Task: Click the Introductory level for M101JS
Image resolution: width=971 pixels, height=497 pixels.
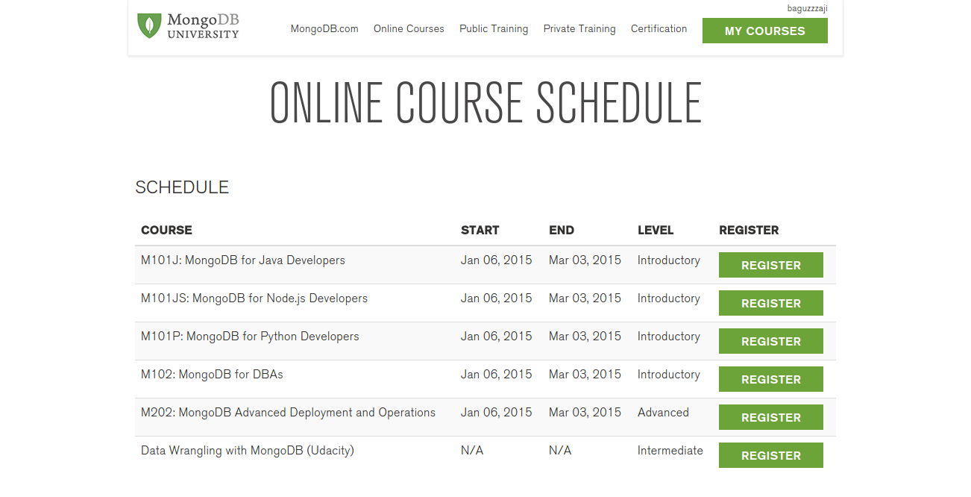Action: point(669,298)
